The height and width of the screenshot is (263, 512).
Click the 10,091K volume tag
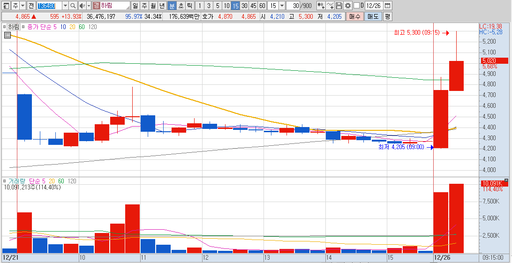click(494, 183)
